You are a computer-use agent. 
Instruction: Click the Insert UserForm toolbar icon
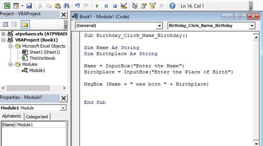[x=16, y=6]
